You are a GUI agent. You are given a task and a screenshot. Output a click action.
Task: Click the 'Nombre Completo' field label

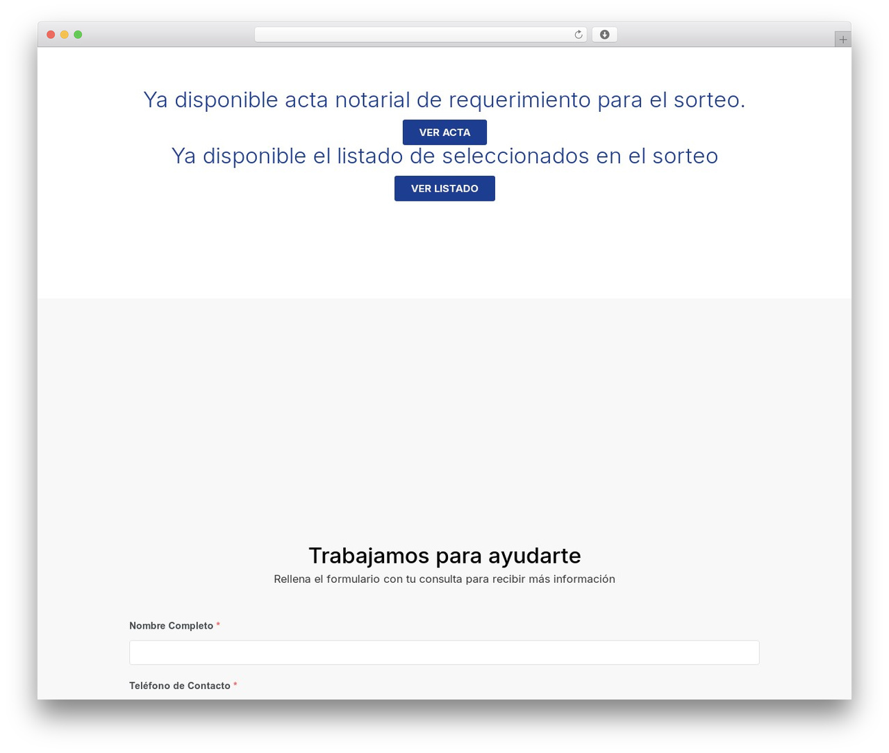click(171, 626)
